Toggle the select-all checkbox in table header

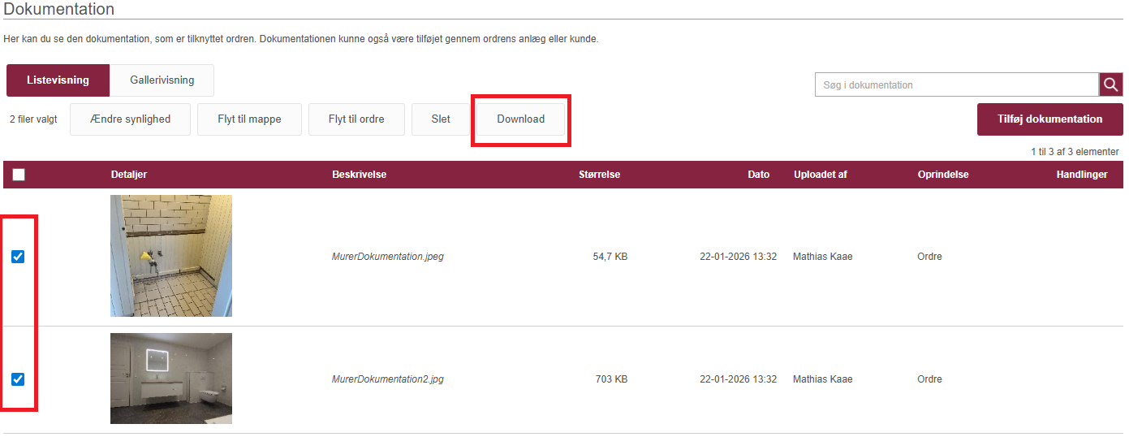(x=19, y=175)
